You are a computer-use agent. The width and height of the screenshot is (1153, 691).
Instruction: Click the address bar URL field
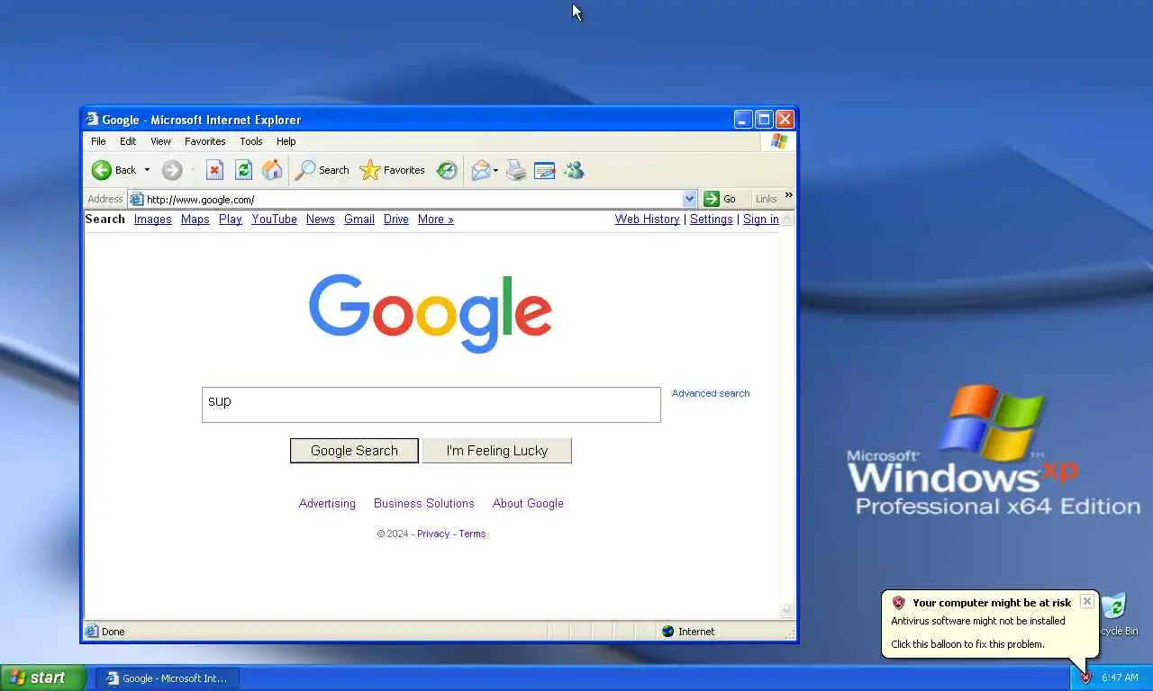[x=413, y=199]
